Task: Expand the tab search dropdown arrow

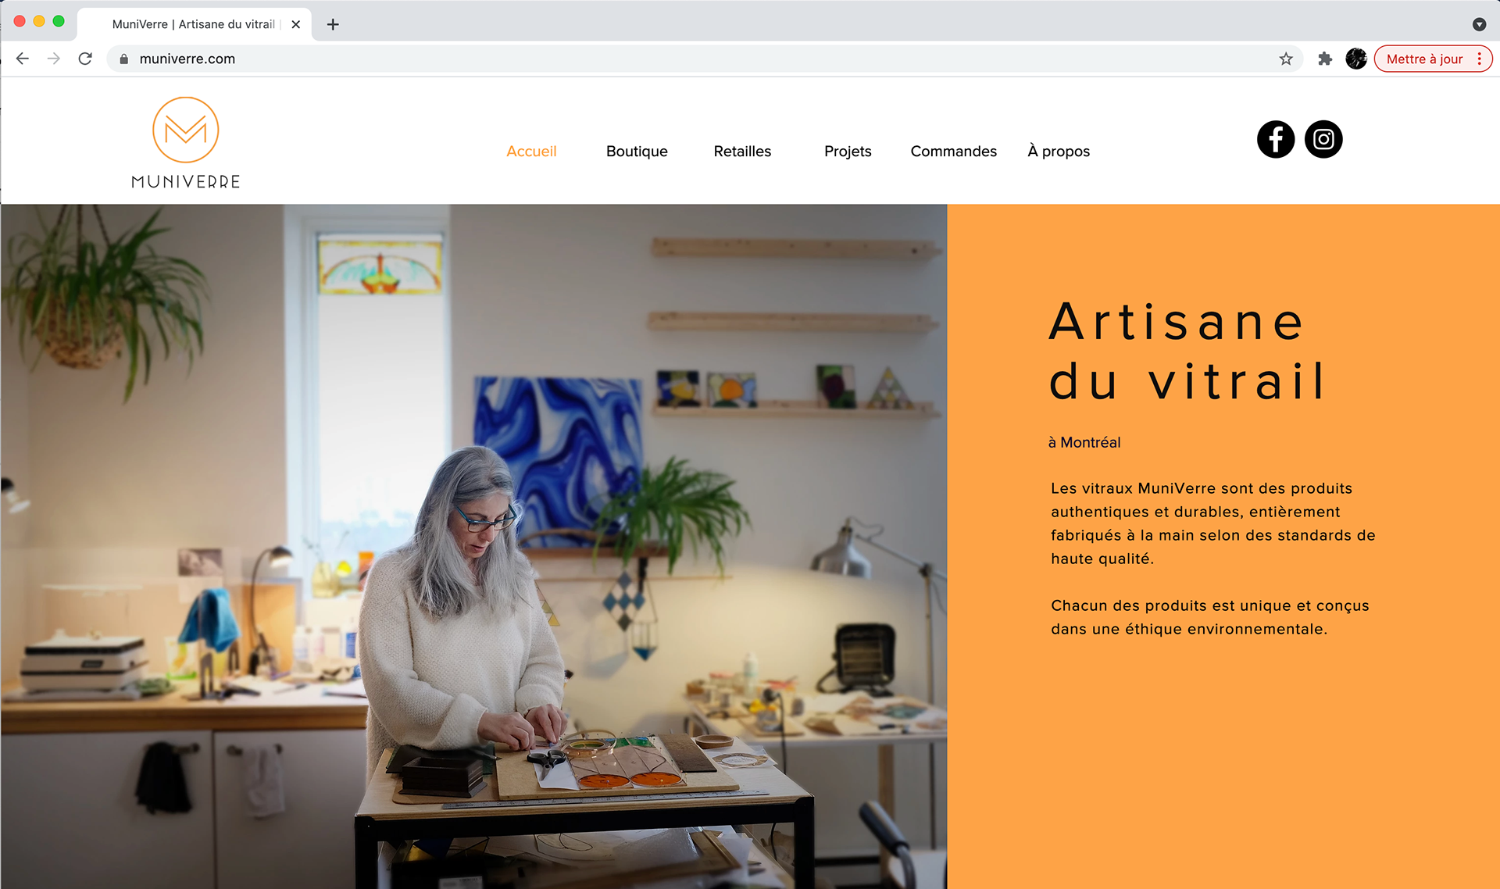Action: coord(1479,24)
